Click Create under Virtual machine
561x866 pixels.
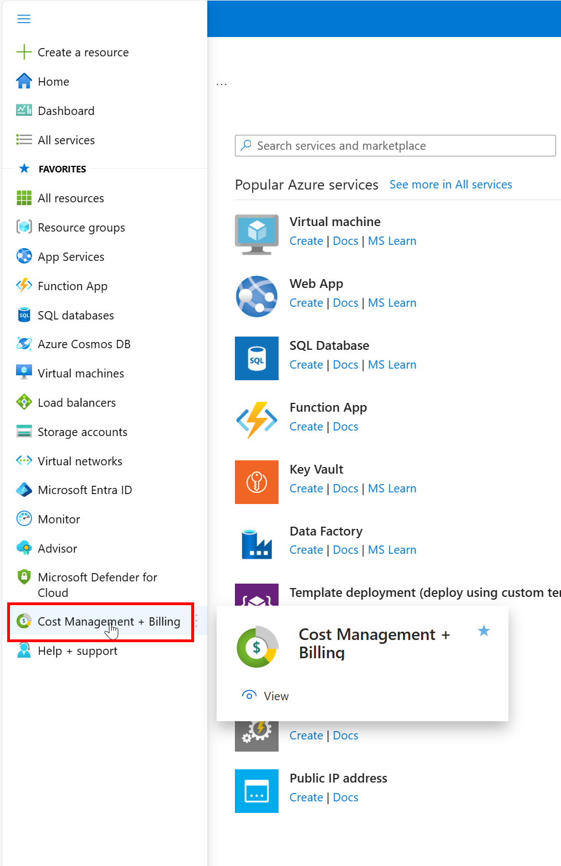pos(306,241)
